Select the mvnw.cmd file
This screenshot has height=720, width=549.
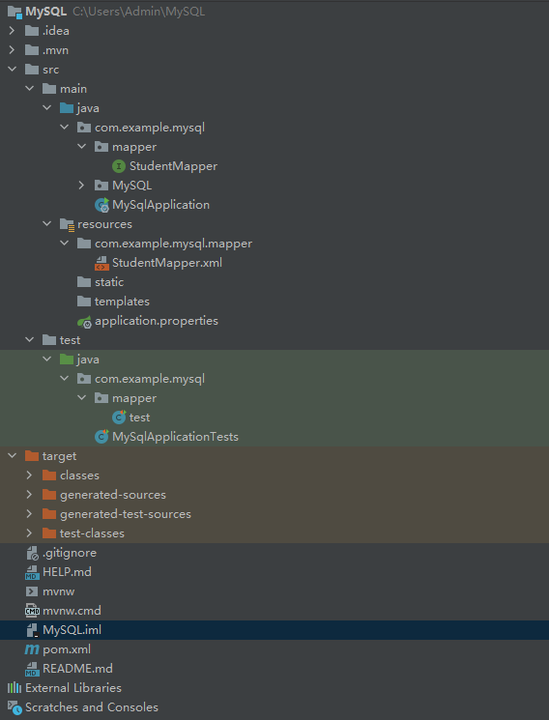[x=72, y=611]
